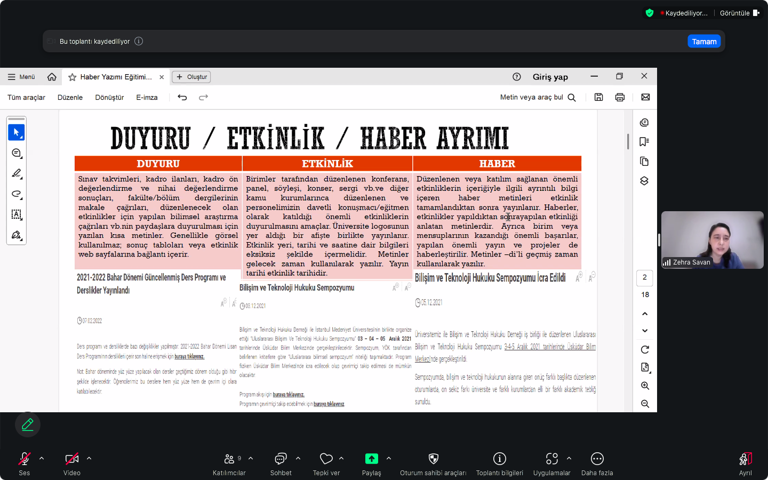Screen dimensions: 768x480
Task: Expand the video options arrow
Action: [89, 458]
